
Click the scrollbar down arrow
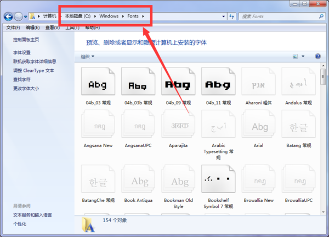(x=323, y=212)
